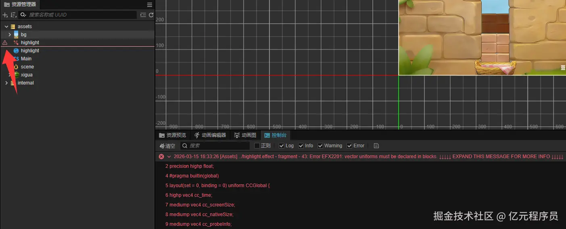Collapse the assets folder

[x=6, y=27]
